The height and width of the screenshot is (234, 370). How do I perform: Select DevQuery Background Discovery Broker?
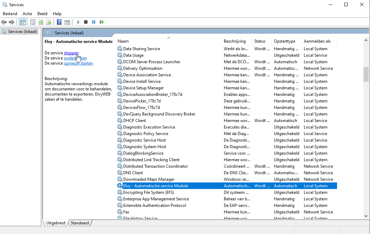click(159, 114)
